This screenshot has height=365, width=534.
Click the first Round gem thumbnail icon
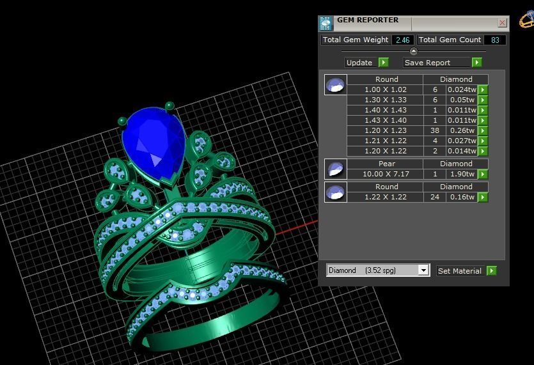click(336, 84)
